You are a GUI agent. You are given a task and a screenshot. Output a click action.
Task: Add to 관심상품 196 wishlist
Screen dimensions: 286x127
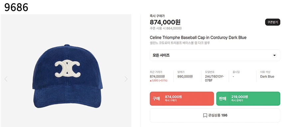(215, 115)
